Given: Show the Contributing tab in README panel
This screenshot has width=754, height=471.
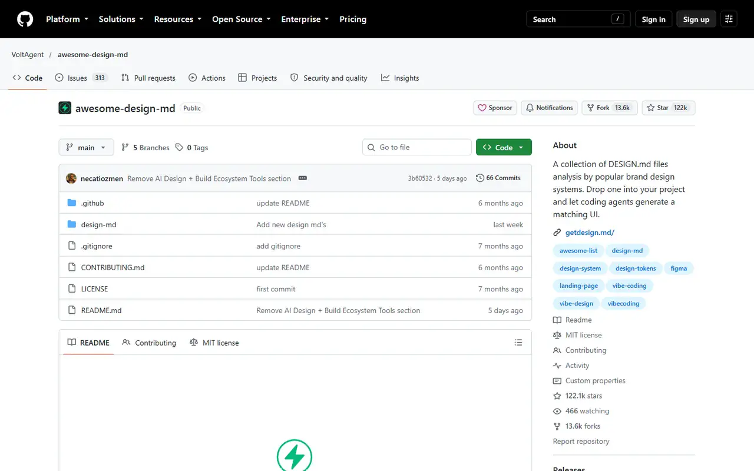Looking at the screenshot, I should [149, 343].
